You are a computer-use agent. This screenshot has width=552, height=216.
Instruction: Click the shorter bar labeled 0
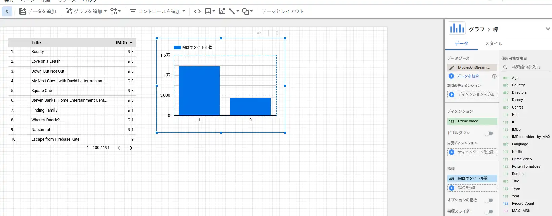click(250, 107)
